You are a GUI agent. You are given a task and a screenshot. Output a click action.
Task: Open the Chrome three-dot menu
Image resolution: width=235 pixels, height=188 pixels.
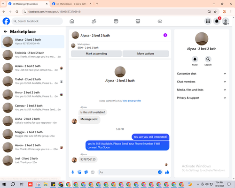231,12
